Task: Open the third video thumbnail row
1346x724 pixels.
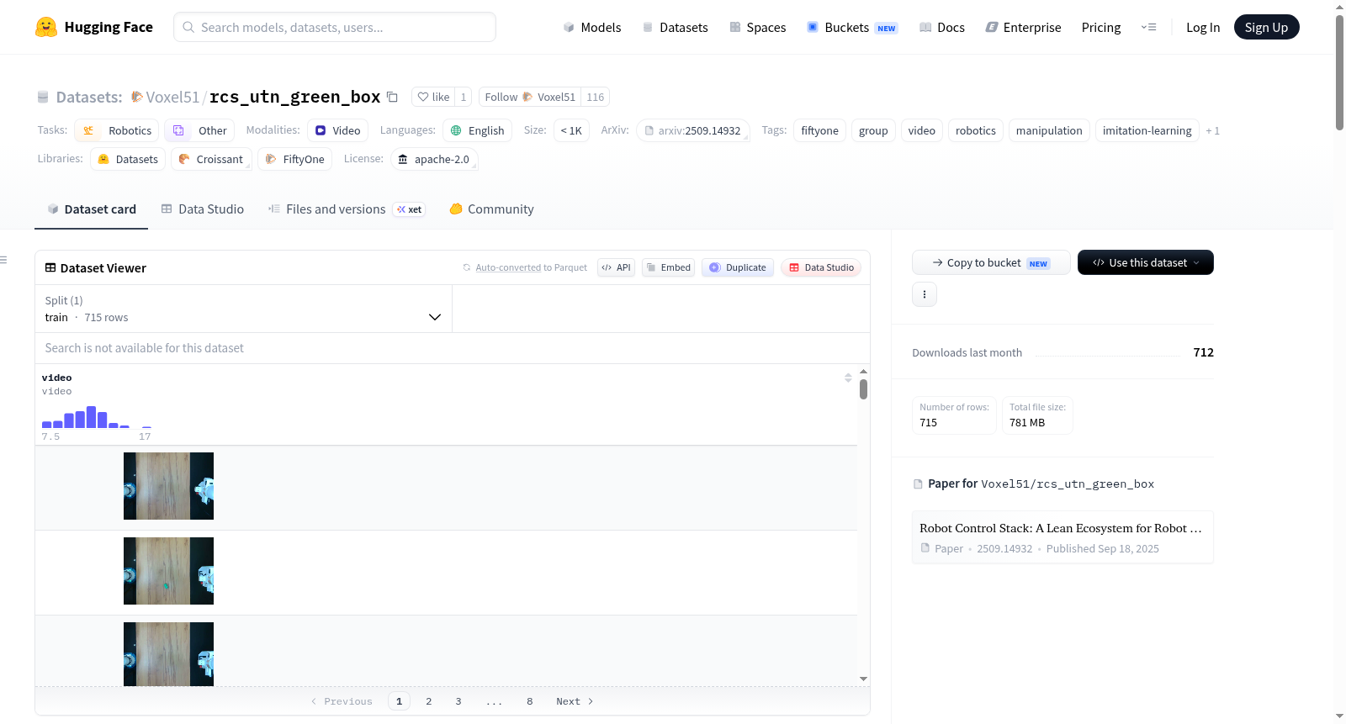Action: tap(168, 654)
